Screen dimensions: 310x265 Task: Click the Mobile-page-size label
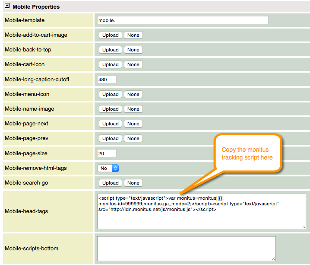pyautogui.click(x=26, y=153)
